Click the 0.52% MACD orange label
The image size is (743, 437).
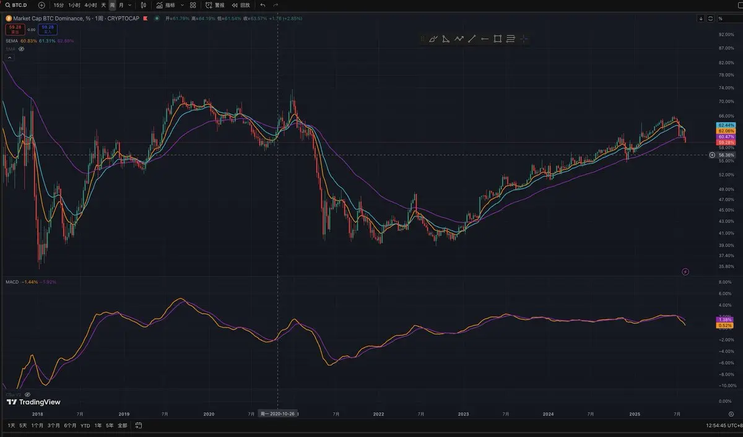point(726,325)
